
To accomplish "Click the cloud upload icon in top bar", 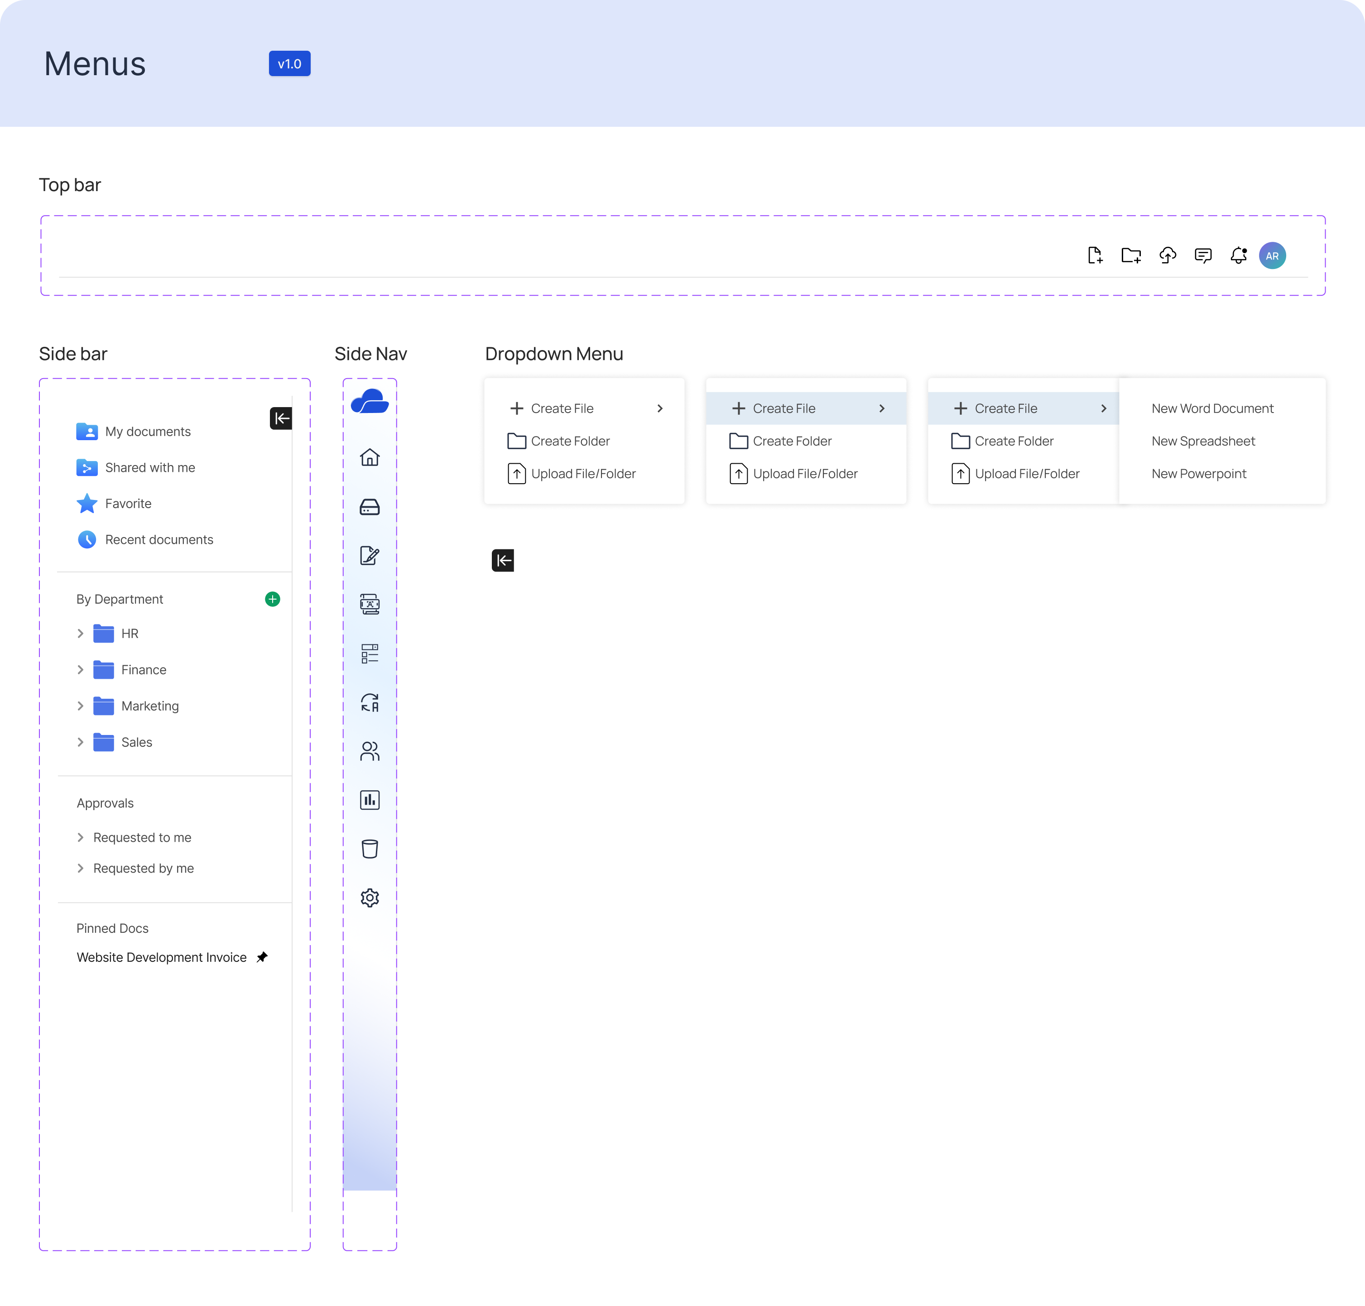I will 1168,255.
